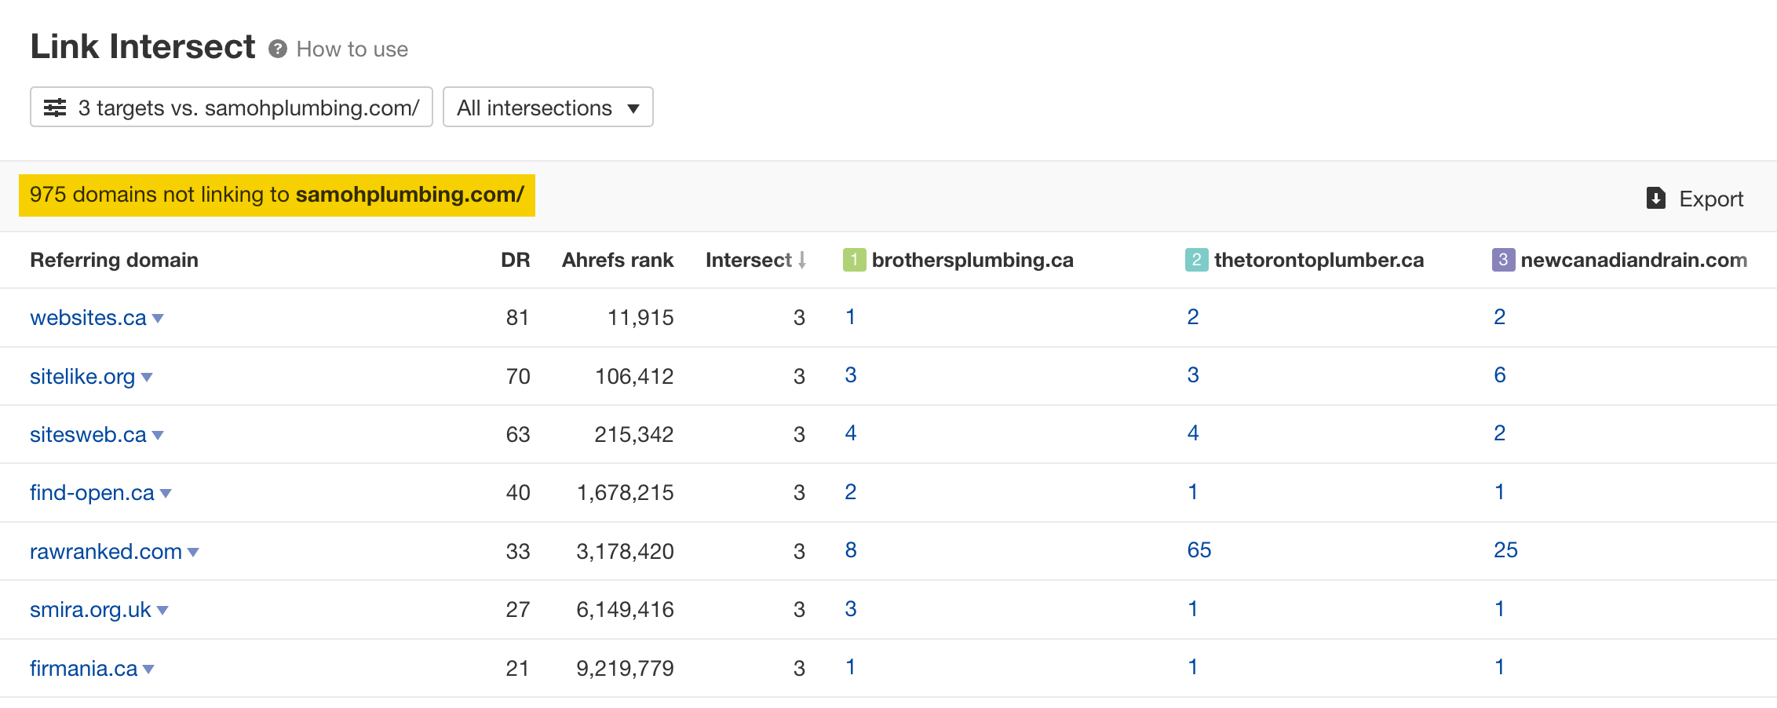Click rawranked.com count 25 for newcanadiandrain.com
The width and height of the screenshot is (1777, 708).
tap(1505, 550)
